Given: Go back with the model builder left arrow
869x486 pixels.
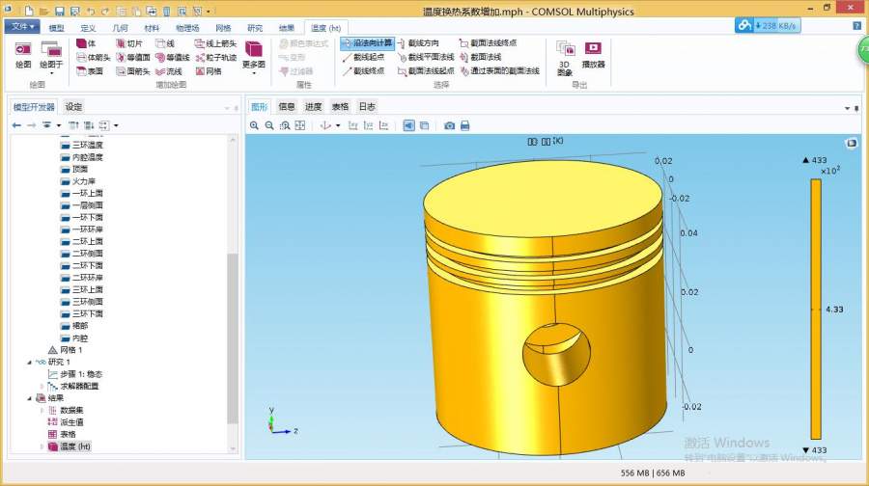Looking at the screenshot, I should 16,125.
